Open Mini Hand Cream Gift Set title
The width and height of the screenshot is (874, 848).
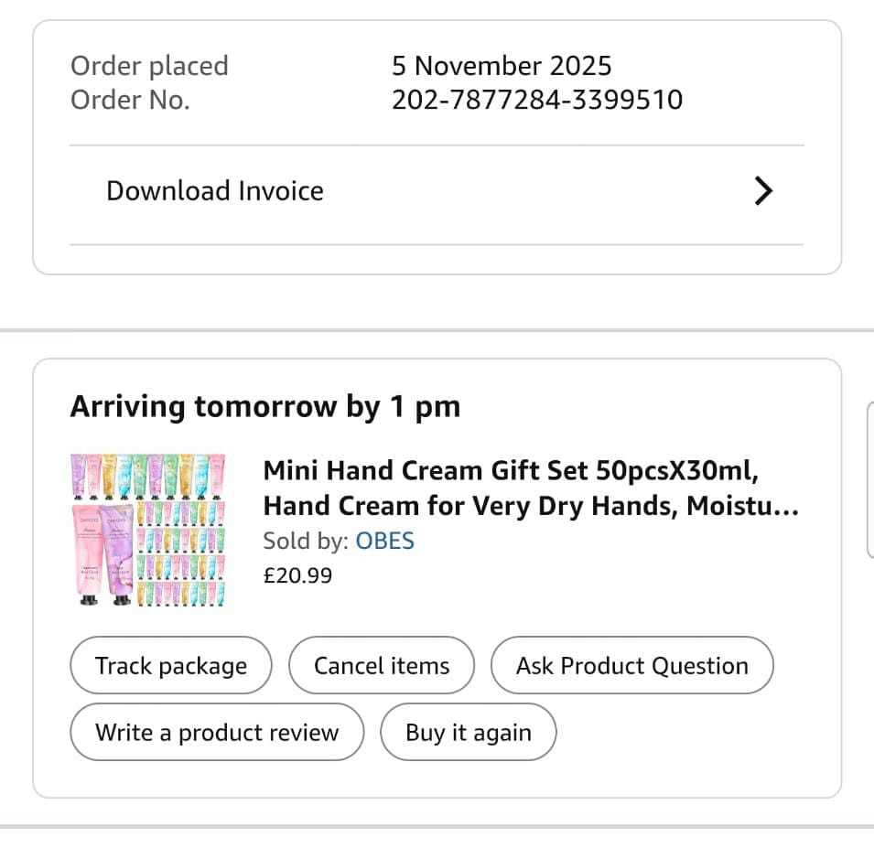(531, 488)
